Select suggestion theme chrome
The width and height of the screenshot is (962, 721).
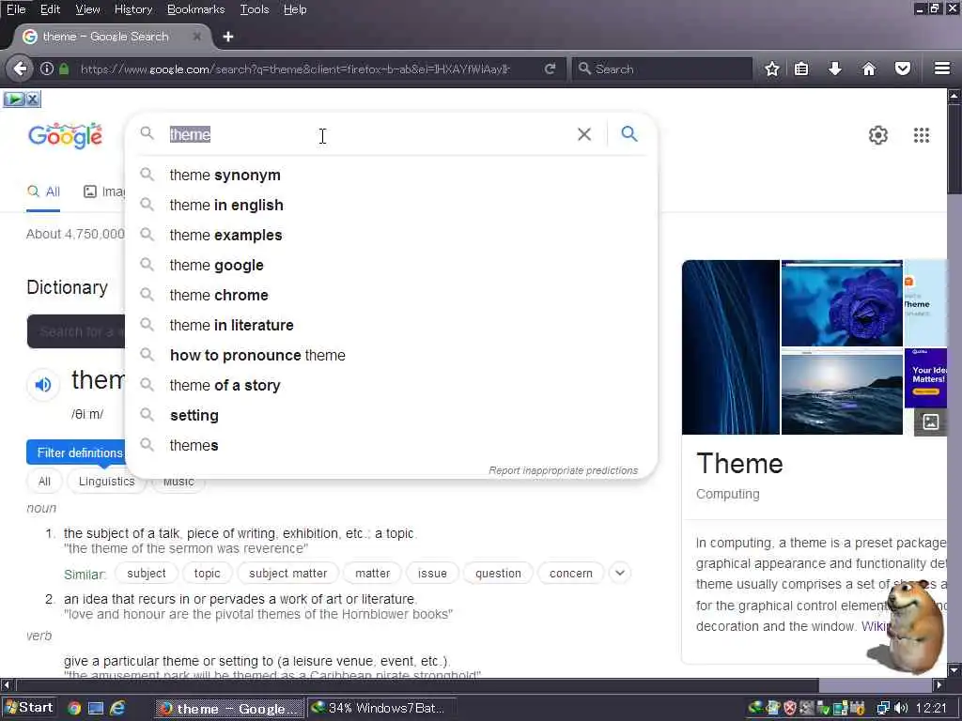[x=391, y=296]
